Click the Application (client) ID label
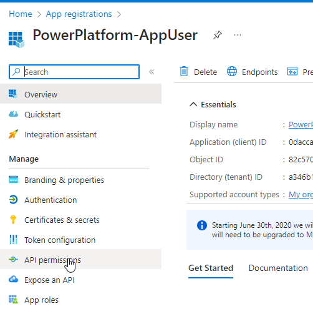 tap(228, 142)
